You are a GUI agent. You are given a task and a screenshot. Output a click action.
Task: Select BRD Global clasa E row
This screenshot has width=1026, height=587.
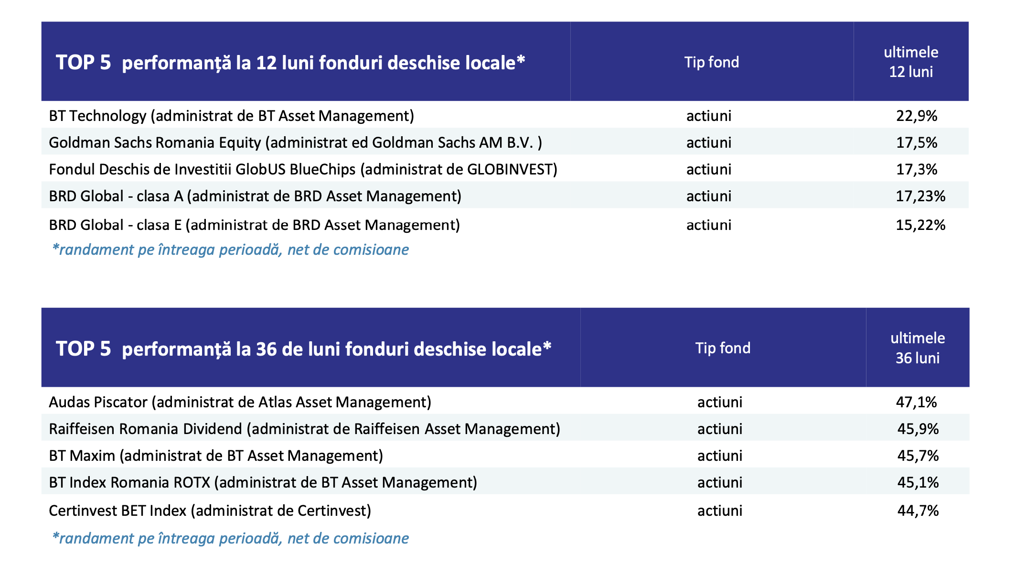pyautogui.click(x=505, y=224)
